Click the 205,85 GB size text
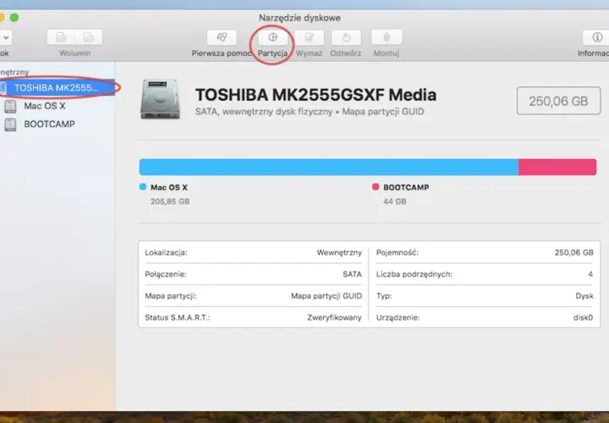The height and width of the screenshot is (423, 609). pyautogui.click(x=170, y=201)
